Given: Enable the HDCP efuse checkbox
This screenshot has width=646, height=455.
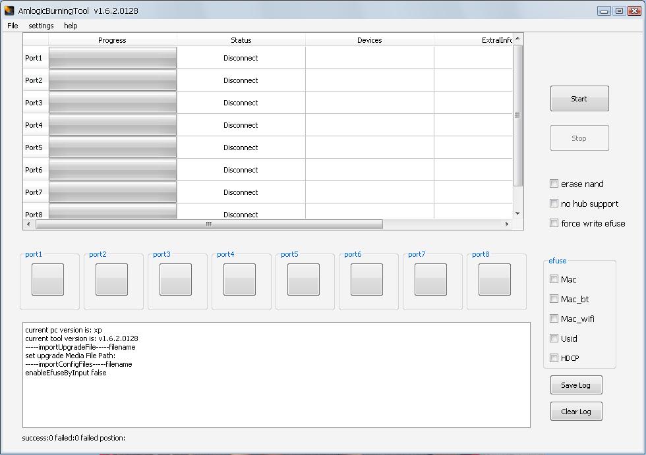Looking at the screenshot, I should click(554, 358).
